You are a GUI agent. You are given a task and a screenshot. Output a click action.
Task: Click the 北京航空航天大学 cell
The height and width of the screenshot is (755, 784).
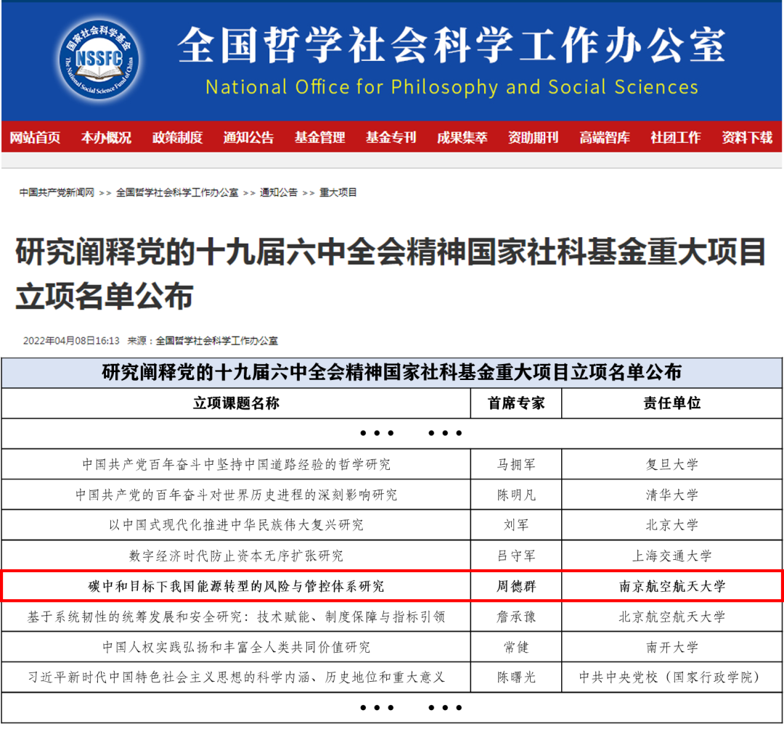(x=672, y=617)
